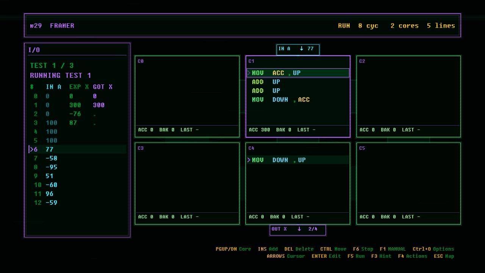Image resolution: width=485 pixels, height=273 pixels.
Task: Select I/O row 9 with input 51
Action: [77, 176]
